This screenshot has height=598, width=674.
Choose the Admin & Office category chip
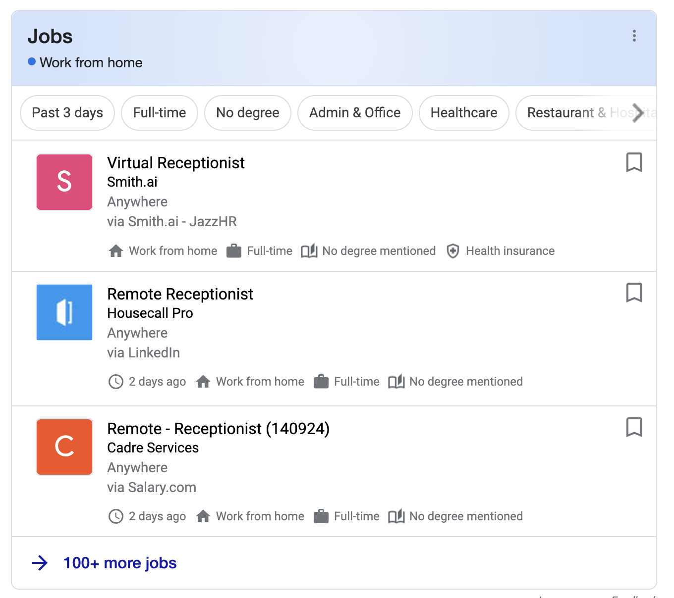pos(355,113)
